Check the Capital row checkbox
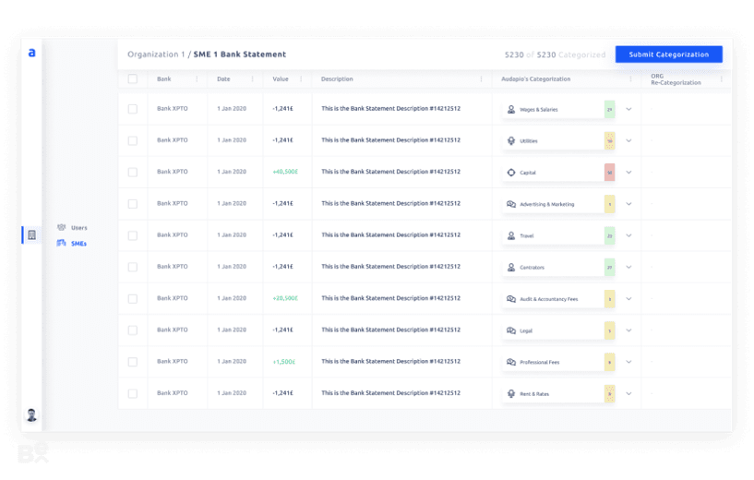Viewport: 754px width, 480px height. [133, 173]
